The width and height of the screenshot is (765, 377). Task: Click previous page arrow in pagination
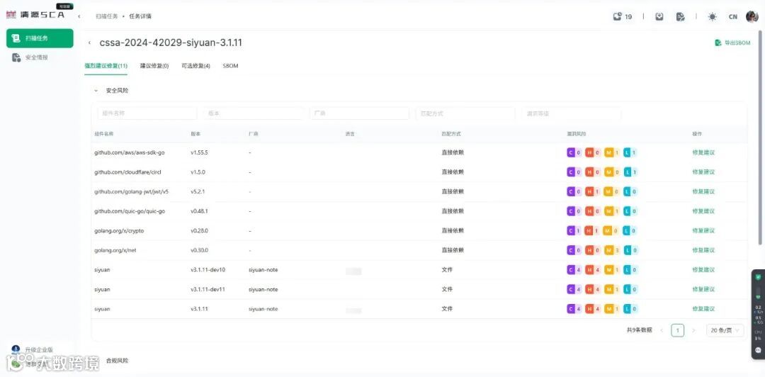[x=662, y=330]
